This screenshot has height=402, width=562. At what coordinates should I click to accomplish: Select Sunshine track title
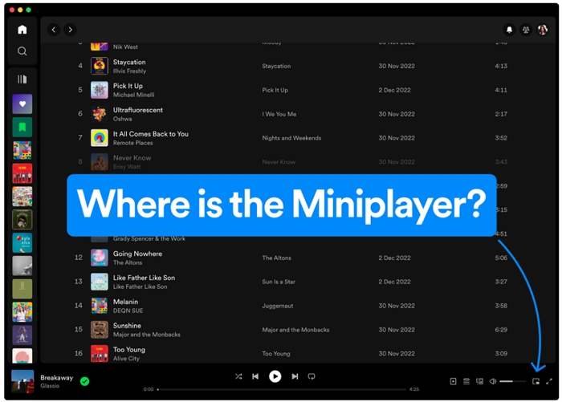(x=127, y=326)
